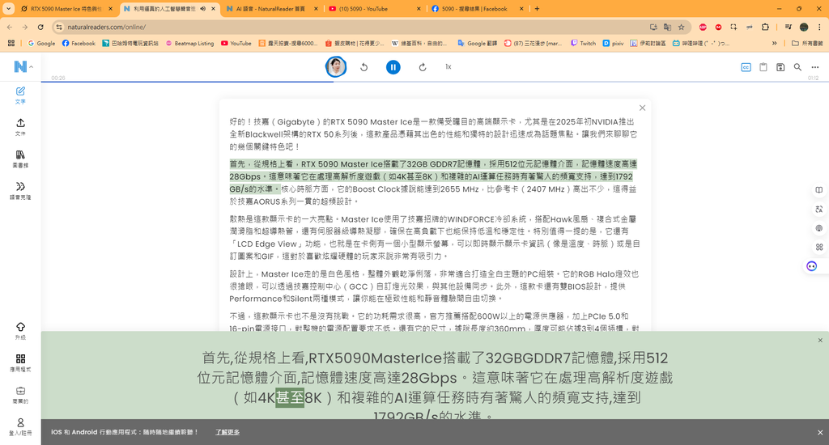Click the site info icon in the address bar
829x445 pixels.
[59, 27]
